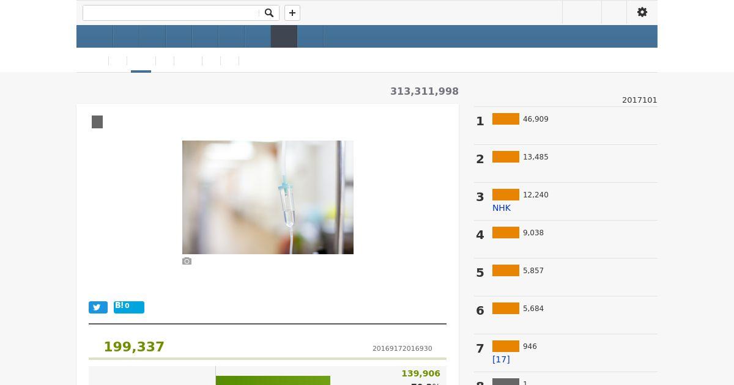734x385 pixels.
Task: Select the underlined active sub-tab
Action: [x=141, y=61]
